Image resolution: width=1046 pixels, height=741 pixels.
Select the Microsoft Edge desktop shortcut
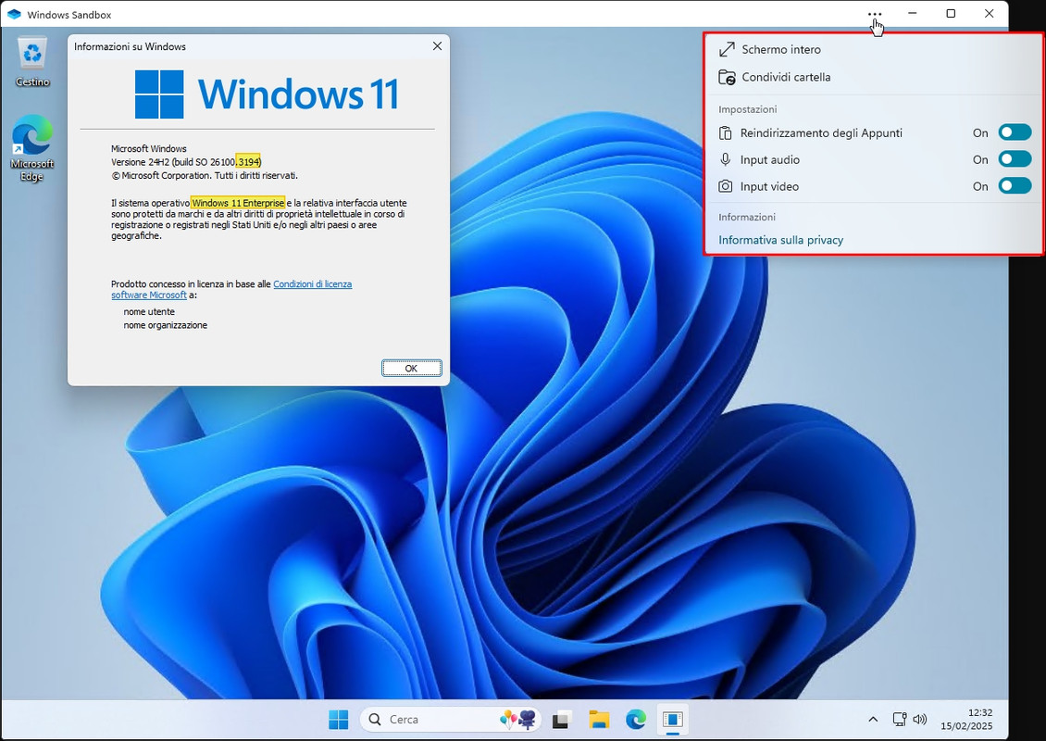coord(32,149)
